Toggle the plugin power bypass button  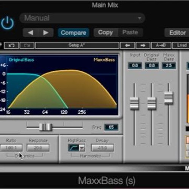pyautogui.click(x=7, y=23)
